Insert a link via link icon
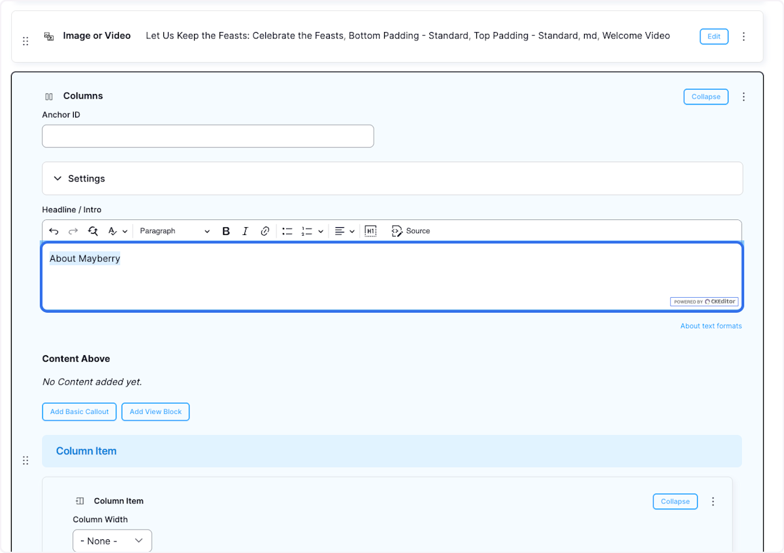The image size is (784, 553). (265, 231)
